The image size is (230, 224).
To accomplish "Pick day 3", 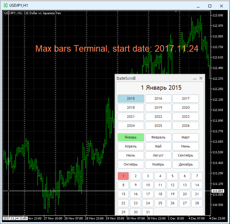I will click(x=148, y=176).
